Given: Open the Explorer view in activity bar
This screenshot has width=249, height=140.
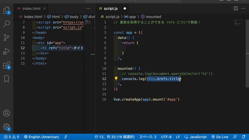Looking at the screenshot, I should [x=6, y=10].
